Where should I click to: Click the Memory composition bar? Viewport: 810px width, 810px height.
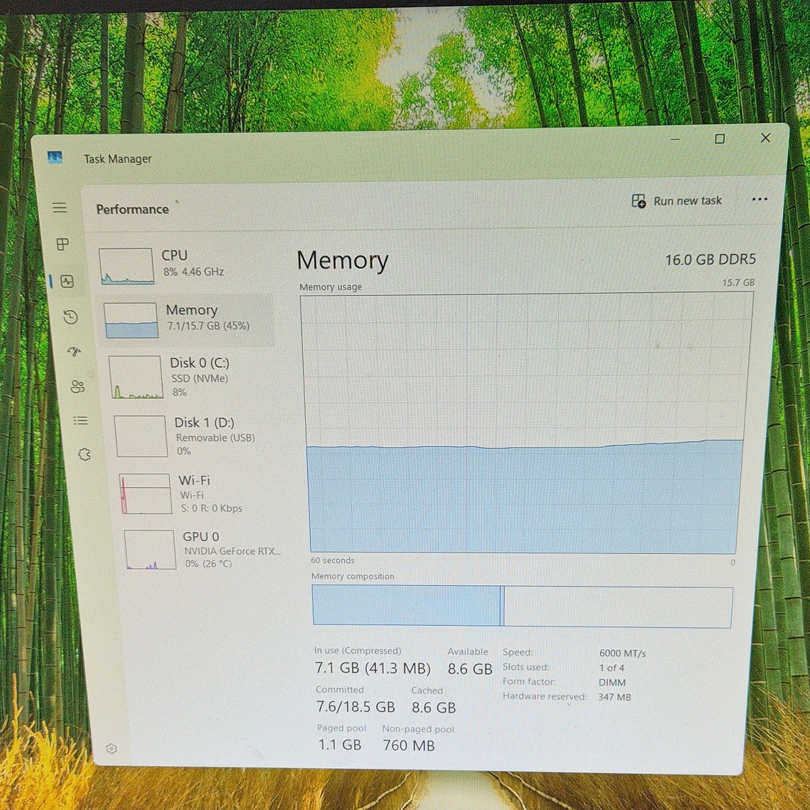click(522, 606)
